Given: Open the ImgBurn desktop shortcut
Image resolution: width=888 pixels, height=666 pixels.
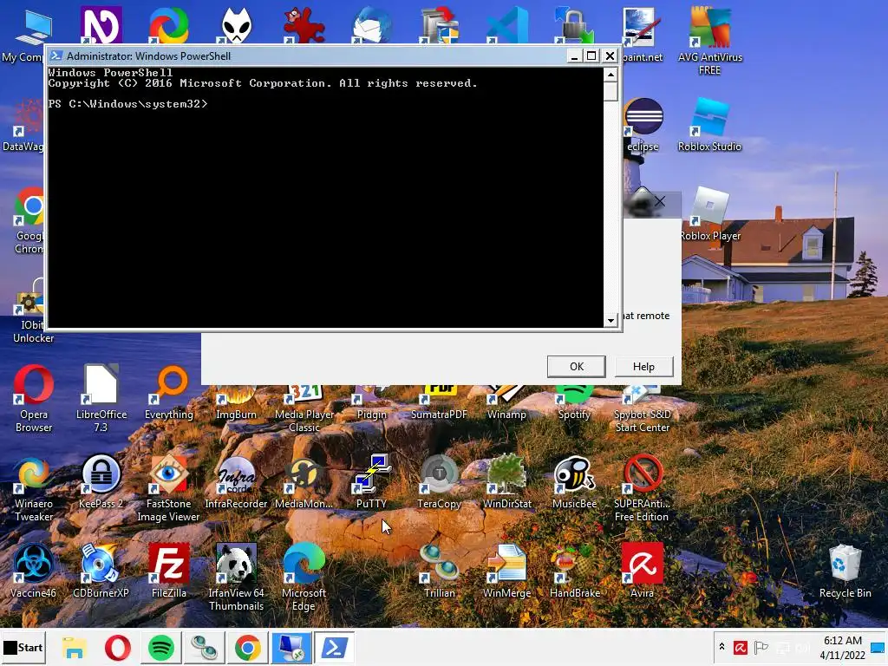Looking at the screenshot, I should coord(236,402).
